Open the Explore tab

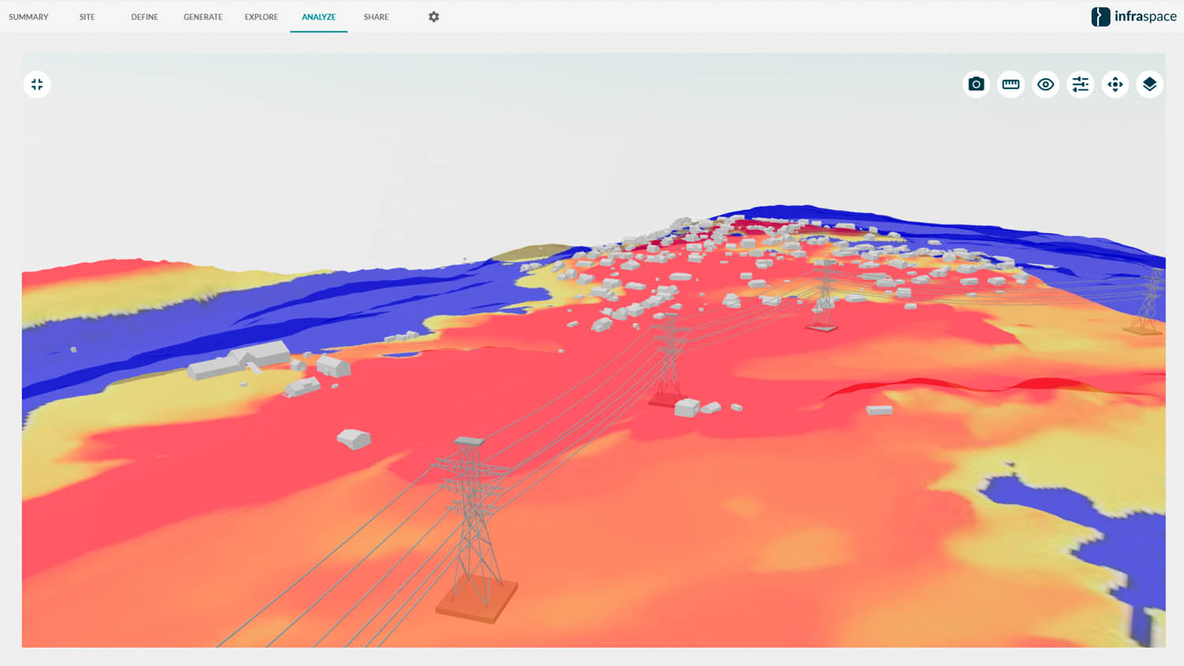[261, 17]
